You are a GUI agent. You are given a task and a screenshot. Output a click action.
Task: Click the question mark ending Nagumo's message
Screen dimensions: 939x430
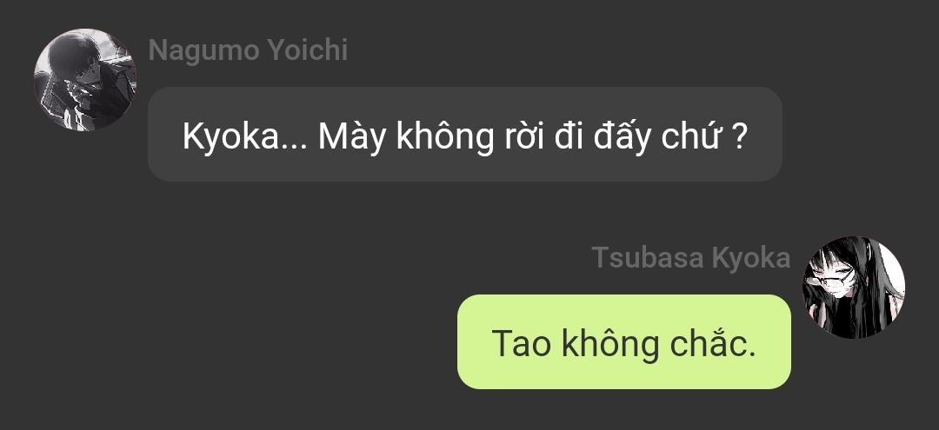(x=740, y=137)
